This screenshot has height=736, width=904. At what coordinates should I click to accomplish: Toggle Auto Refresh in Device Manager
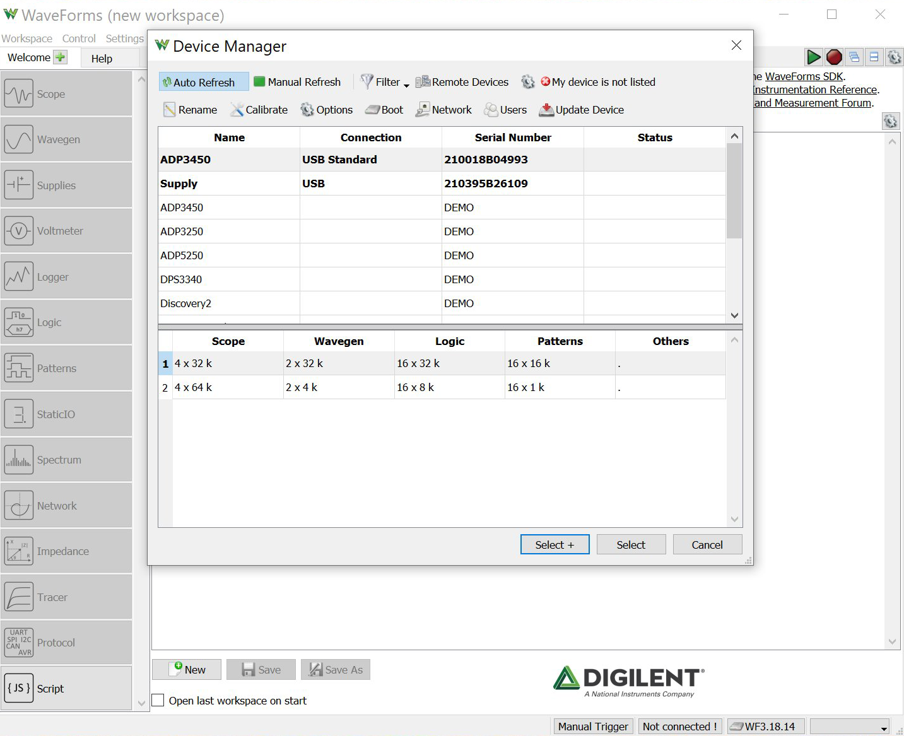click(204, 82)
